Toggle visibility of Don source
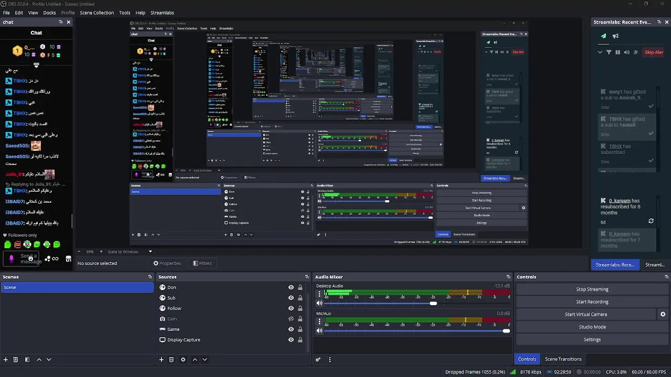This screenshot has height=377, width=671. point(291,287)
